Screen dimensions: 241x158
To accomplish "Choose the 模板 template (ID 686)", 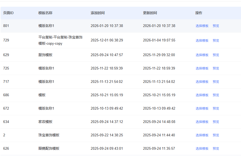I will coord(202,95).
